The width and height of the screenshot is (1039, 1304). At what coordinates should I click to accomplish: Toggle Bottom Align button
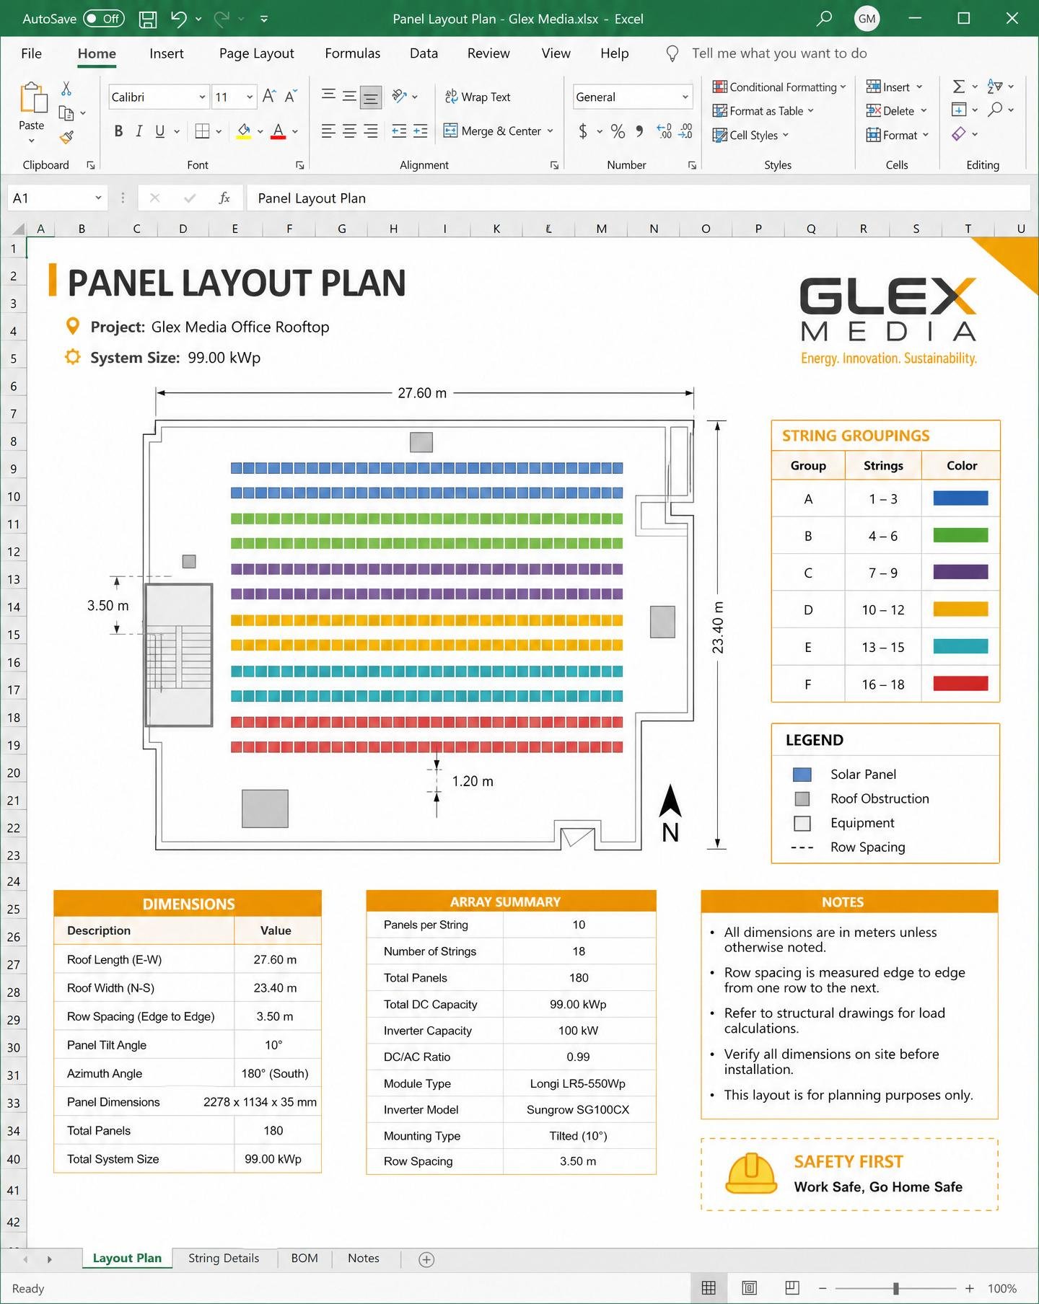(x=371, y=97)
